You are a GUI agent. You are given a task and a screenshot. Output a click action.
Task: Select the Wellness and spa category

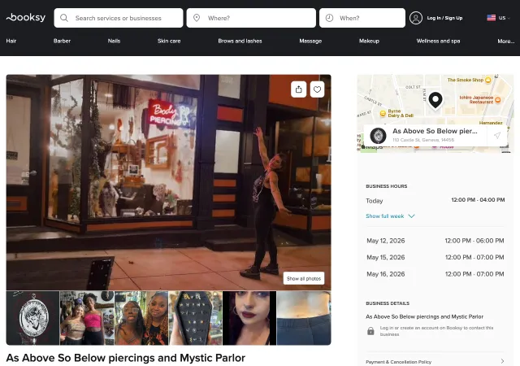(x=438, y=41)
